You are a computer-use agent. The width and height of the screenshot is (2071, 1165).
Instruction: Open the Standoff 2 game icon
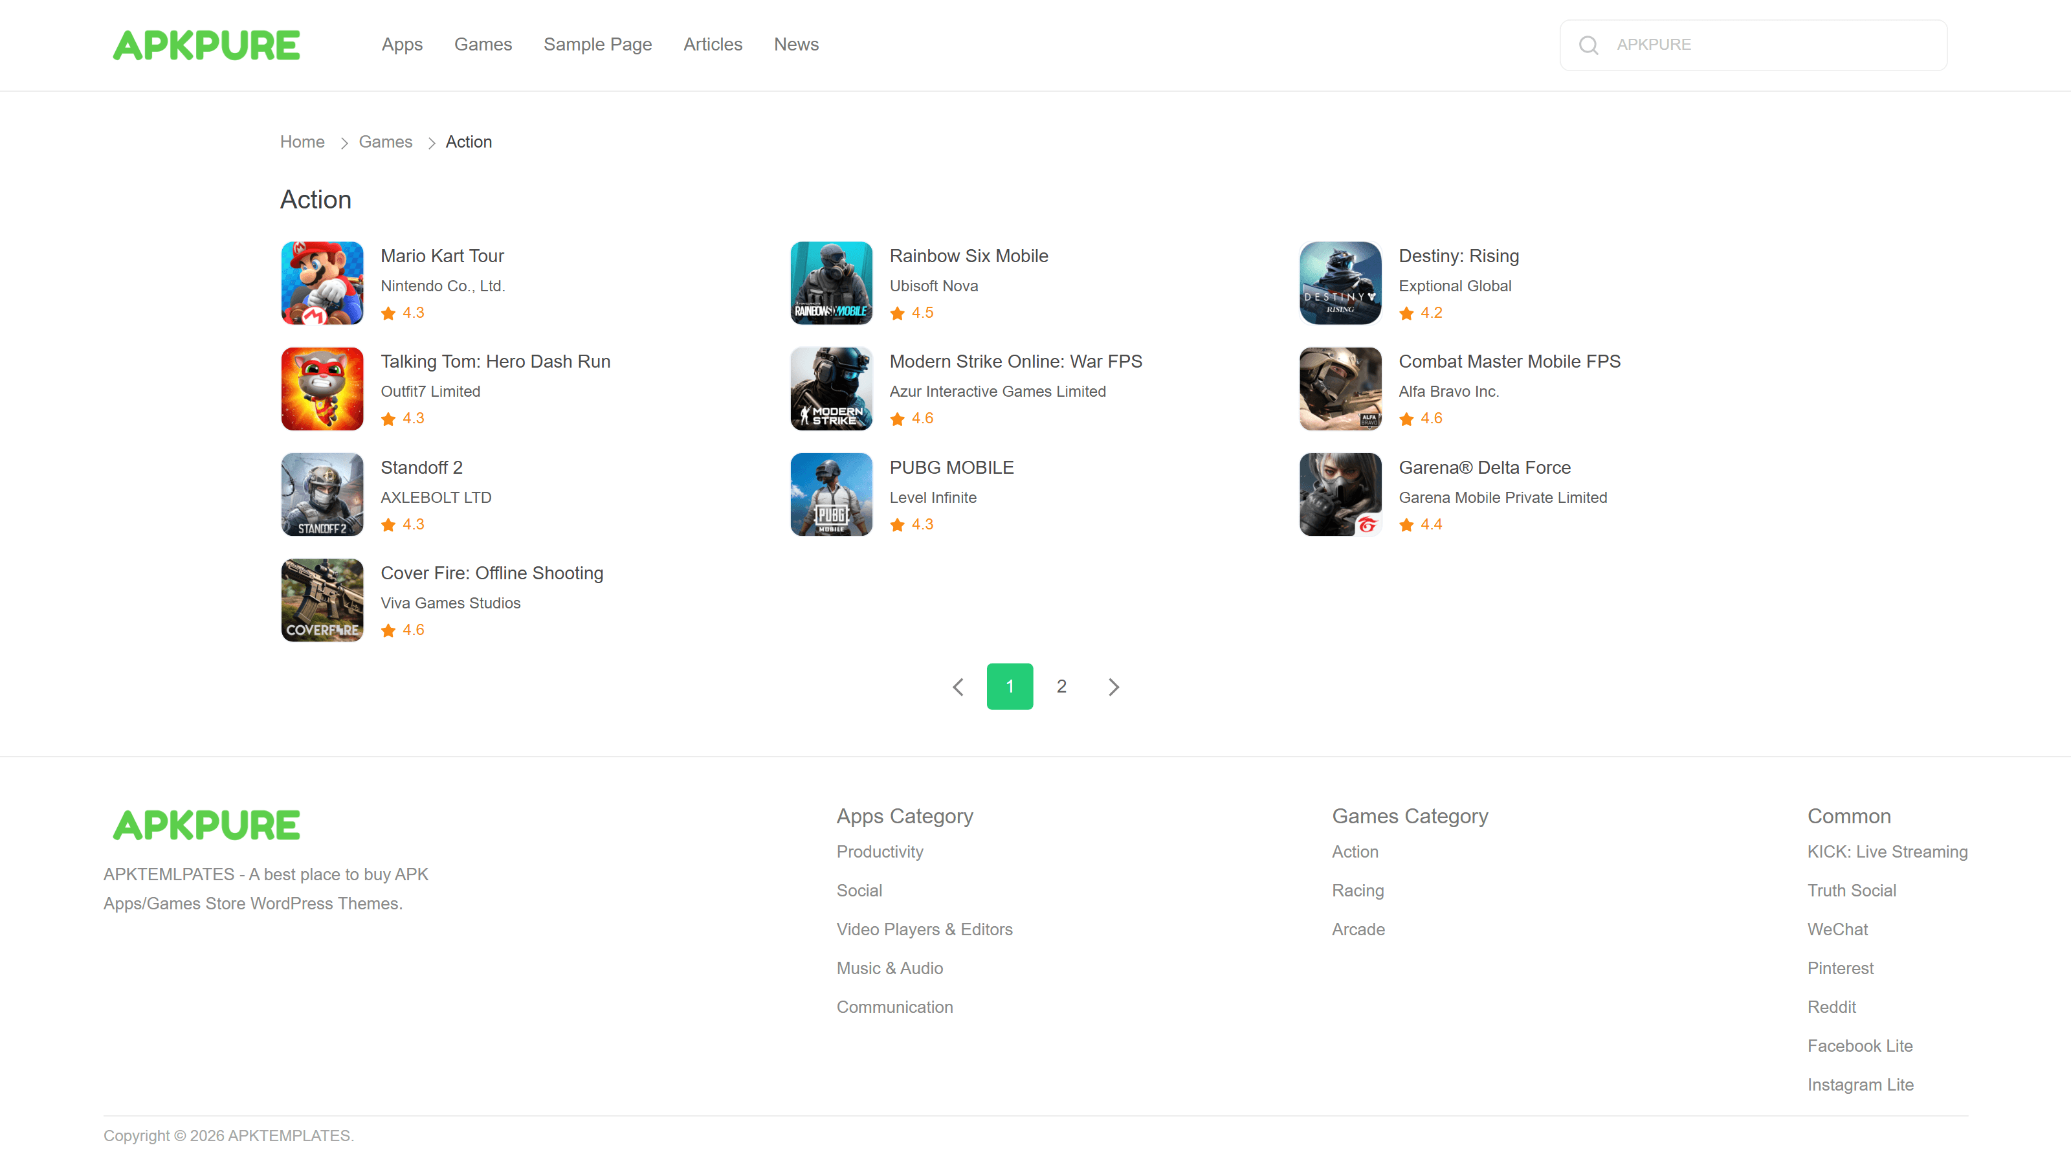click(x=322, y=494)
